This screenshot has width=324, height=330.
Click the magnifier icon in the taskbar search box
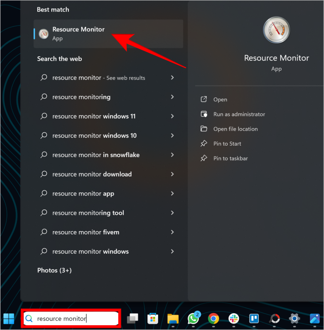29,319
